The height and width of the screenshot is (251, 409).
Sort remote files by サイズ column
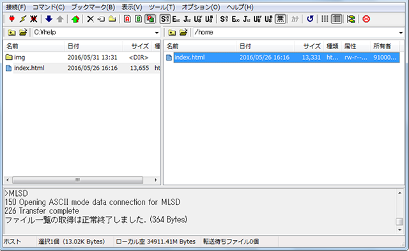pyautogui.click(x=309, y=46)
